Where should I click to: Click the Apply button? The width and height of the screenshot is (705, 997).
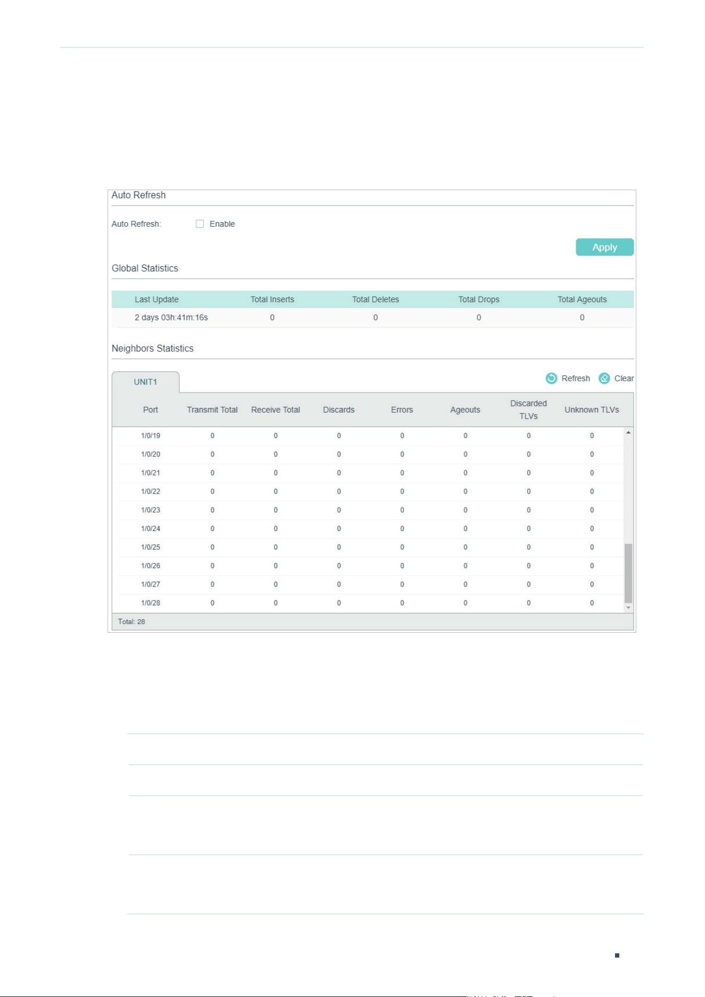pos(605,247)
